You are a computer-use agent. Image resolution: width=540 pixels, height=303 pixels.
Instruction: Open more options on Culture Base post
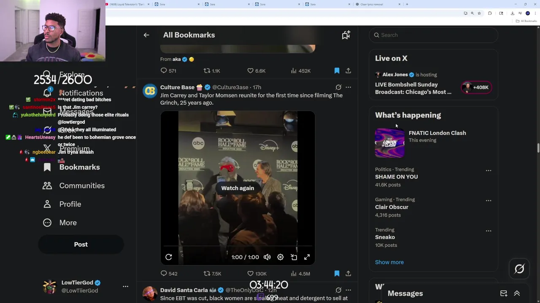pyautogui.click(x=348, y=87)
